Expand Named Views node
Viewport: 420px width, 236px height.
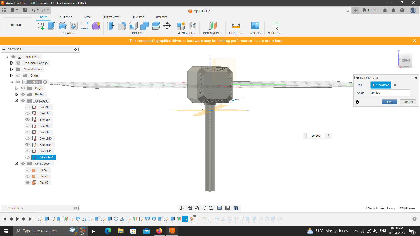12,69
